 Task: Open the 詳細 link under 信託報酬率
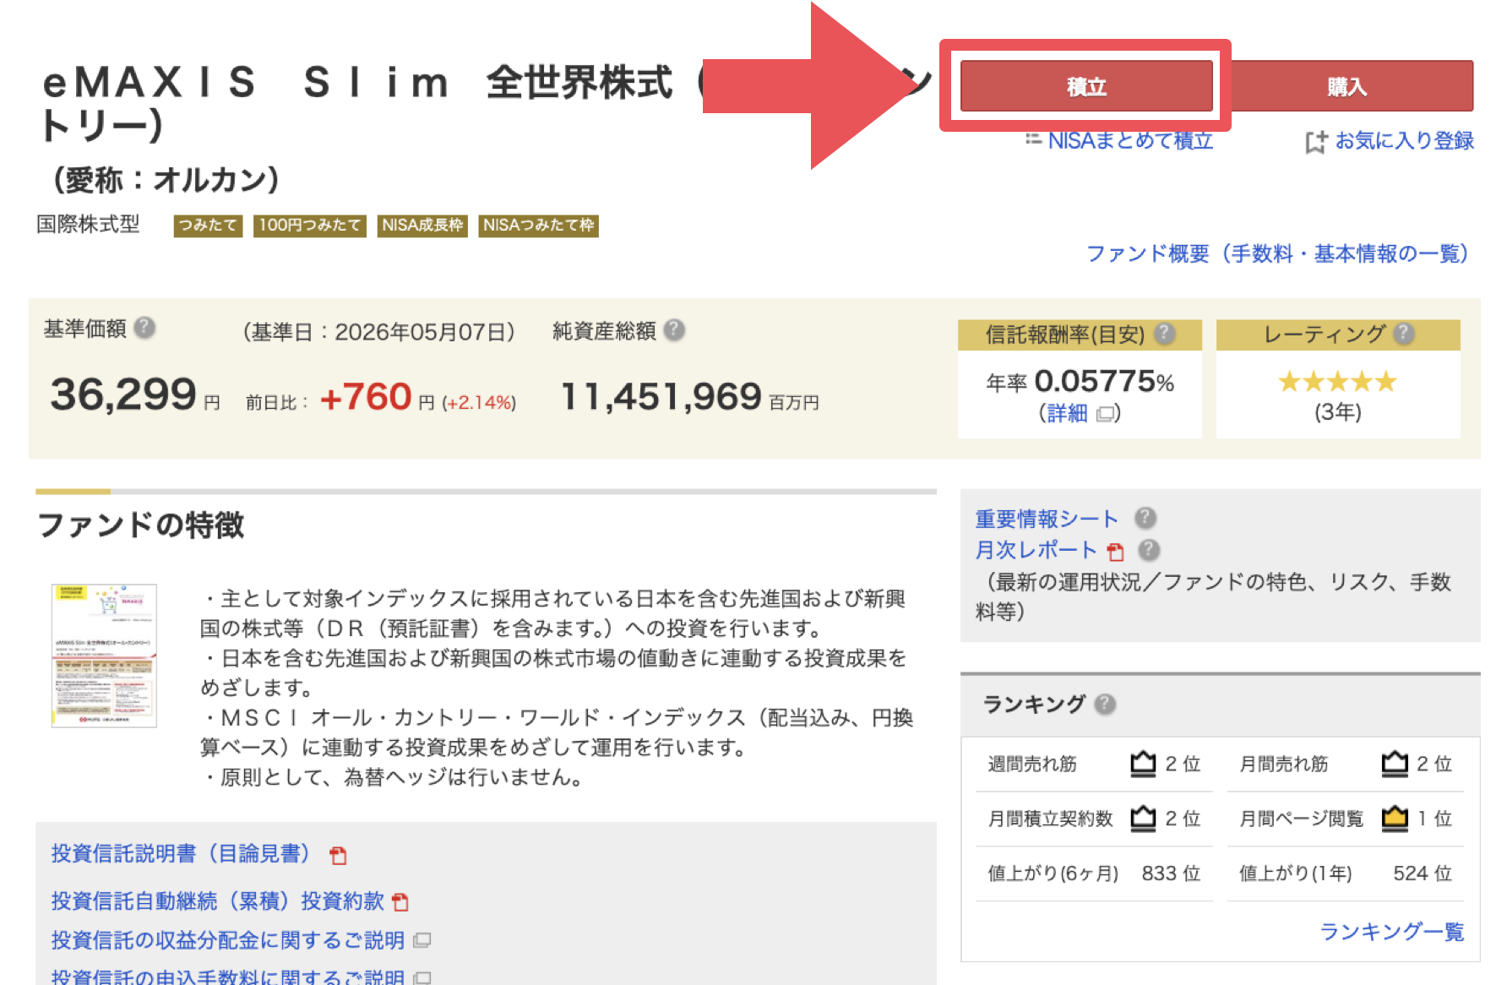[1068, 413]
